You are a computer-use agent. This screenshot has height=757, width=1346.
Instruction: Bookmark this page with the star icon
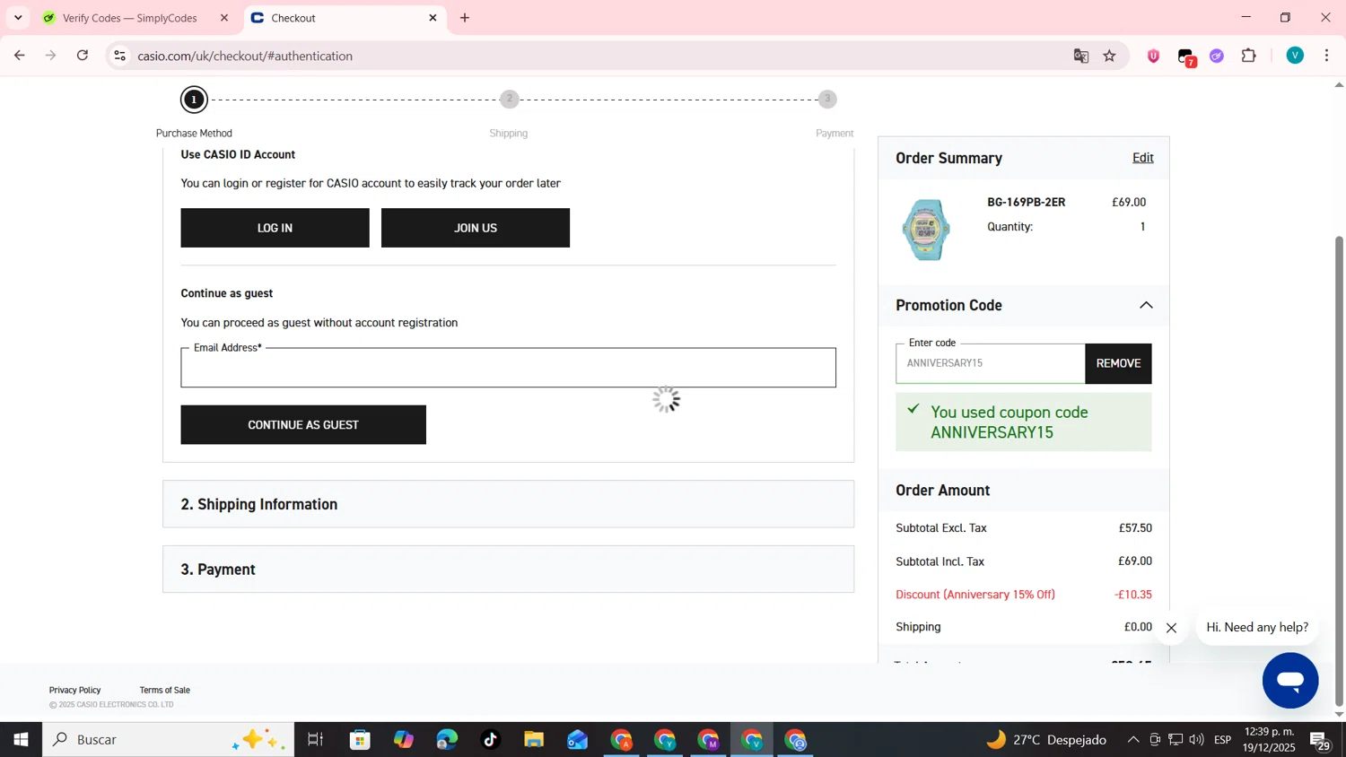1110,56
